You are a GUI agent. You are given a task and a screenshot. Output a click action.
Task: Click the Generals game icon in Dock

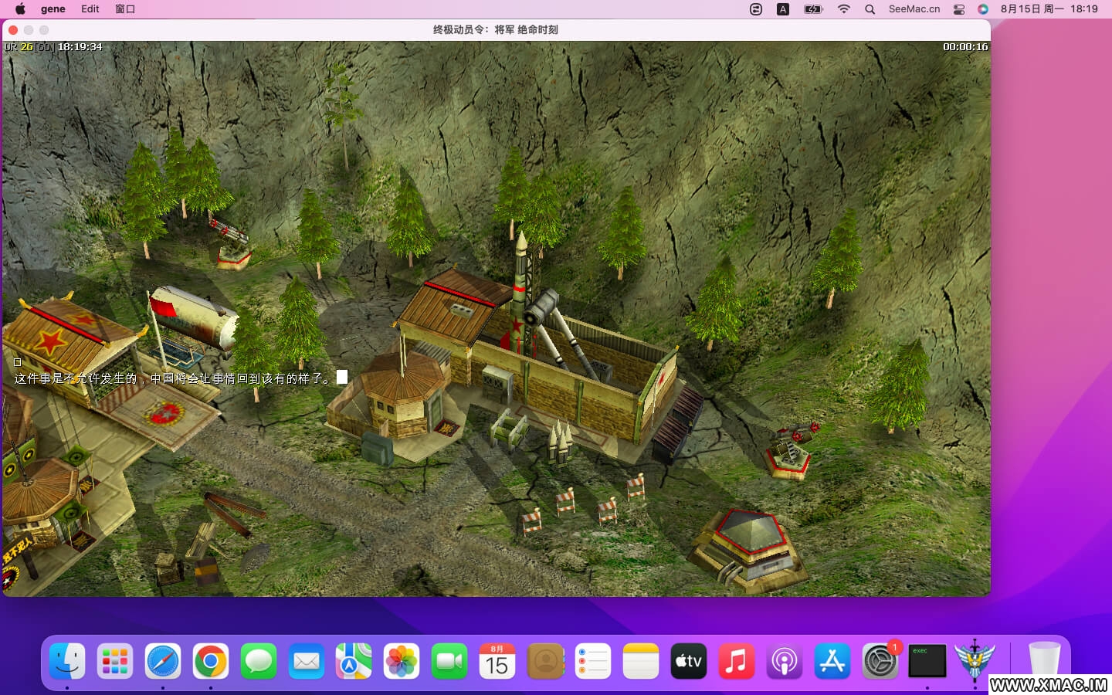(975, 660)
